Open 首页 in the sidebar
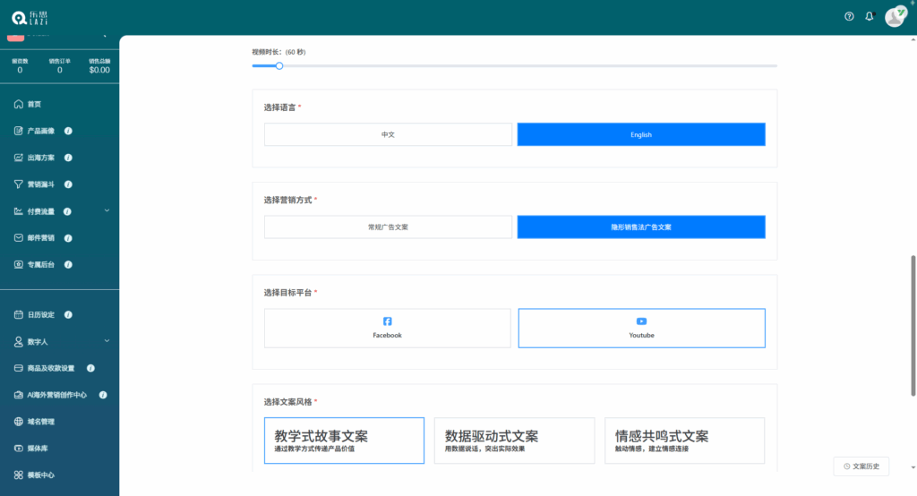The image size is (917, 496). coord(33,104)
